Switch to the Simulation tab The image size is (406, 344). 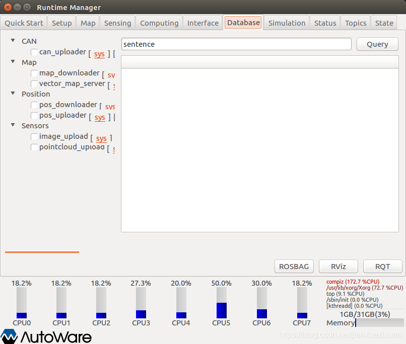[x=287, y=23]
